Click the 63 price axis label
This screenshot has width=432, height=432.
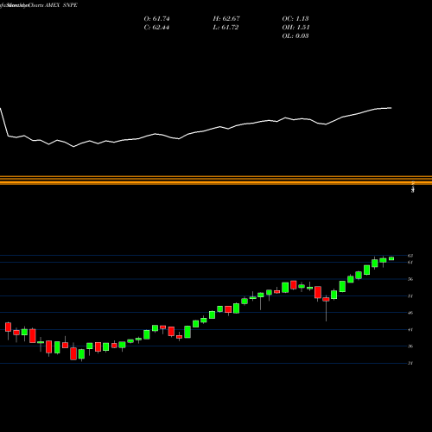(410, 256)
